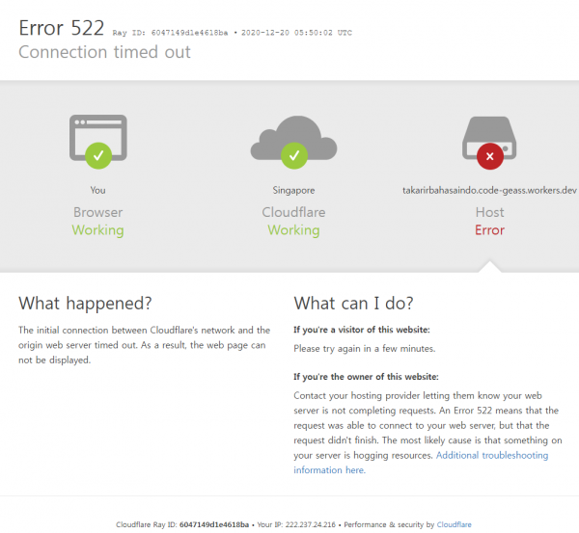Click the You label under browser icon

[x=97, y=190]
